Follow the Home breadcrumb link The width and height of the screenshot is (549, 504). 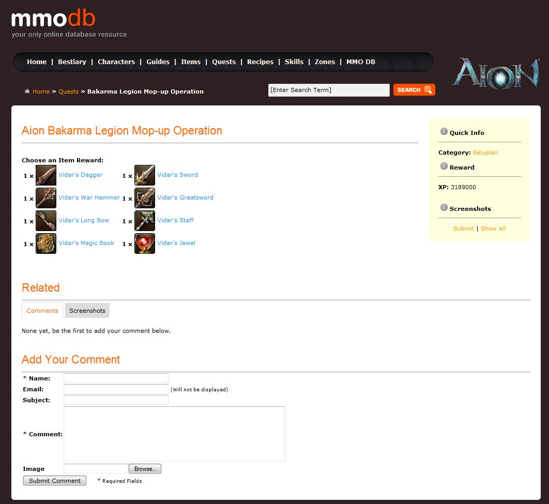pos(41,91)
